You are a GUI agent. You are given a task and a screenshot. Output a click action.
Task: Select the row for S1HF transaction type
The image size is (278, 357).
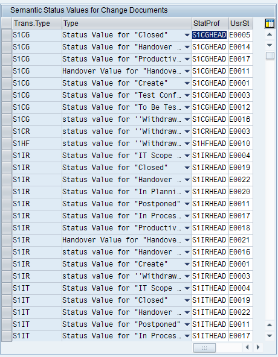click(x=7, y=144)
